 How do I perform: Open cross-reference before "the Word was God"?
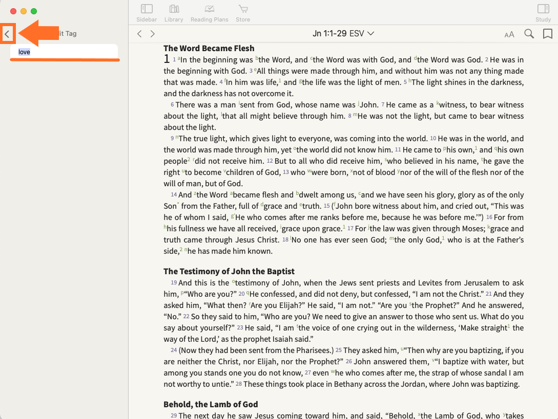click(x=415, y=59)
